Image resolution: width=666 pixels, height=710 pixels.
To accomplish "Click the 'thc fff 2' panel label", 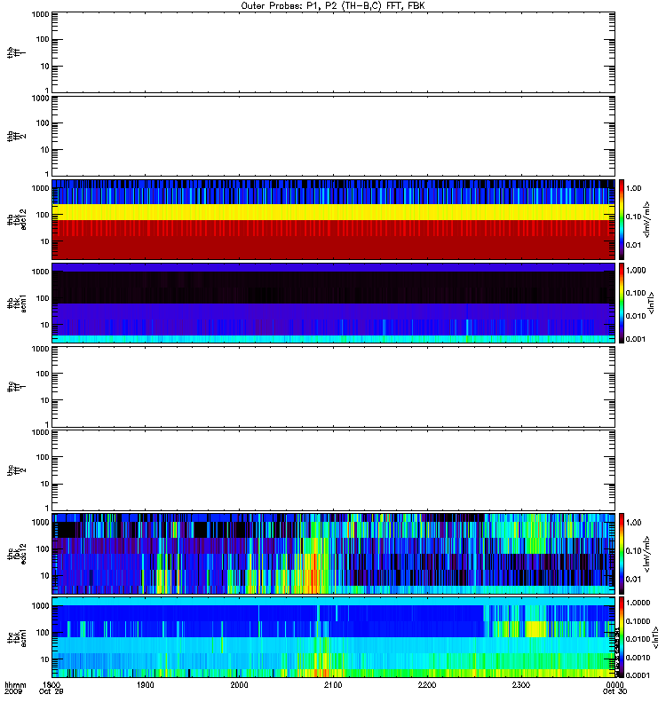I will point(15,470).
